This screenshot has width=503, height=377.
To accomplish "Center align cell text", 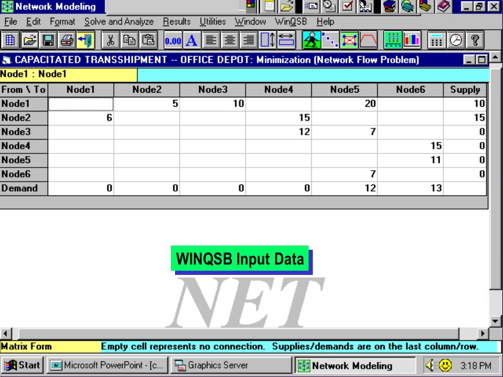I will click(229, 40).
